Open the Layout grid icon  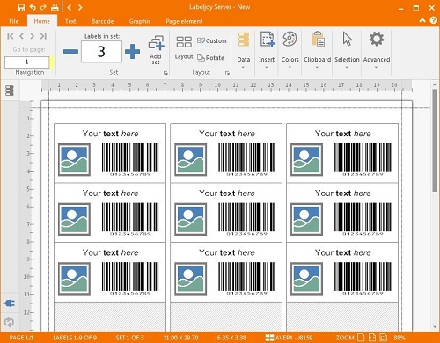pos(184,42)
